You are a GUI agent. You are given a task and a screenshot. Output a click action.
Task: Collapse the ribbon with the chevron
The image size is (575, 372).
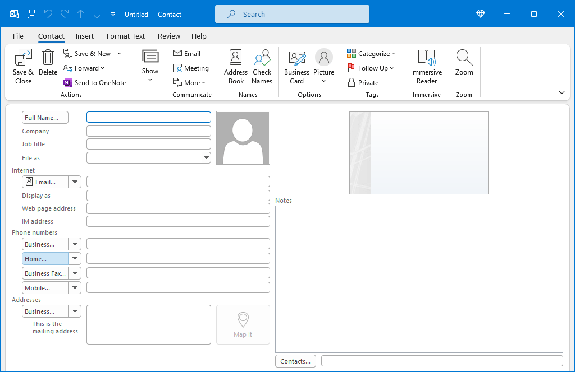pos(562,92)
